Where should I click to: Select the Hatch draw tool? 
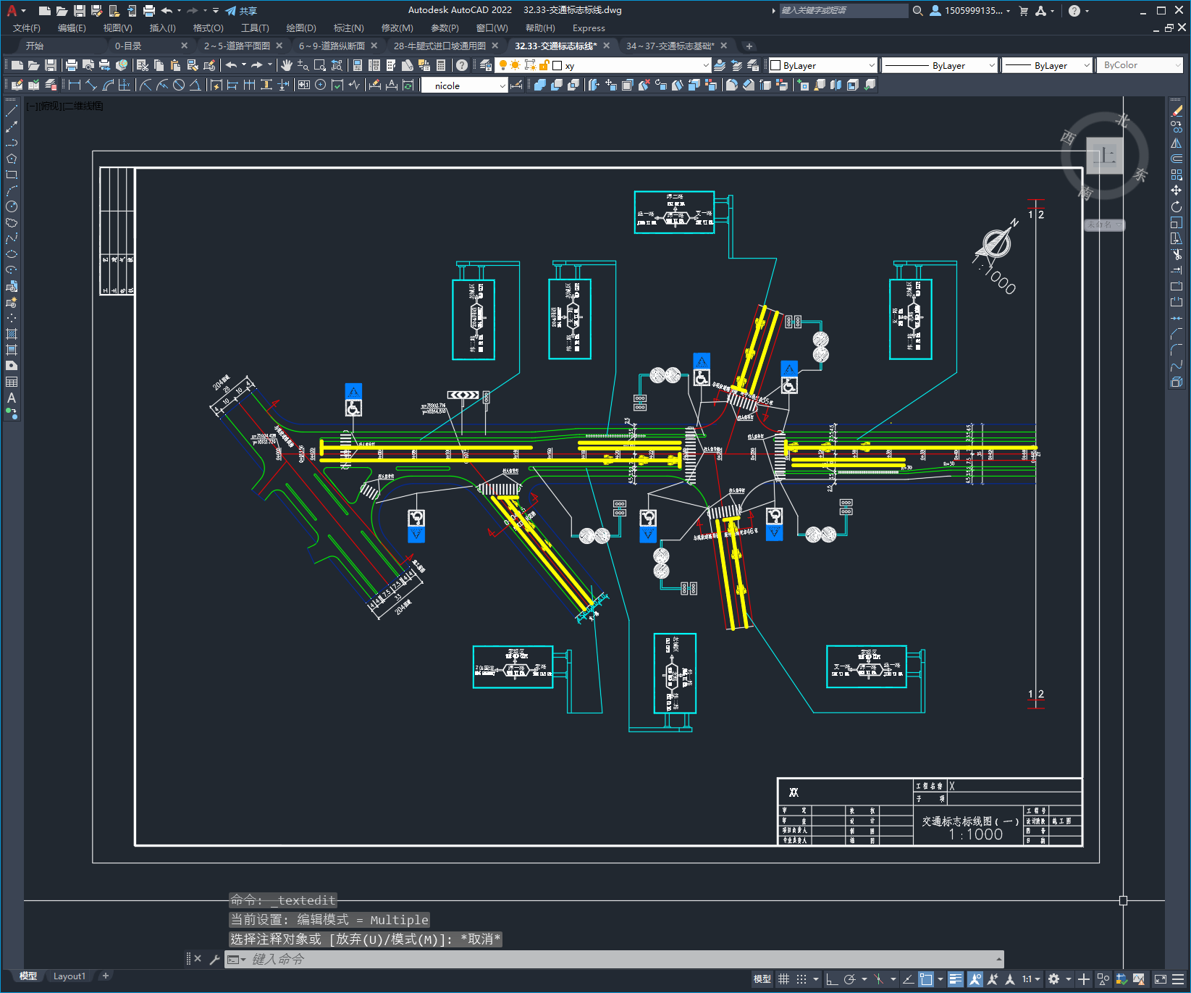(x=12, y=334)
